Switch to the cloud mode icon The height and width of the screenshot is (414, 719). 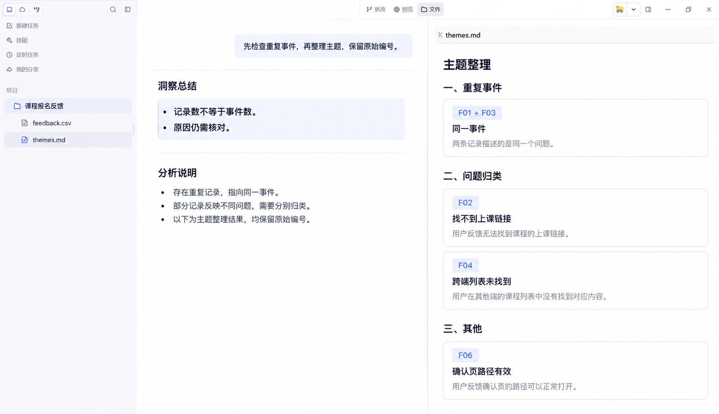[22, 9]
